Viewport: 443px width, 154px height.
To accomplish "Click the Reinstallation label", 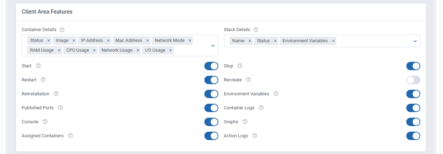I will click(x=35, y=94).
